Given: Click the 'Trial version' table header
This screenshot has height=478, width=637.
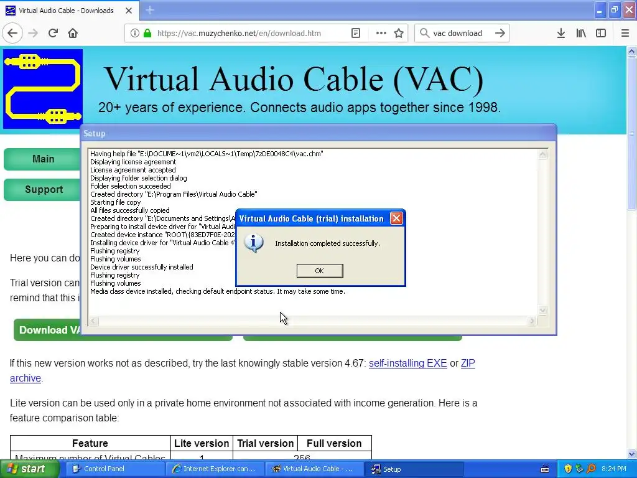Looking at the screenshot, I should (x=265, y=443).
